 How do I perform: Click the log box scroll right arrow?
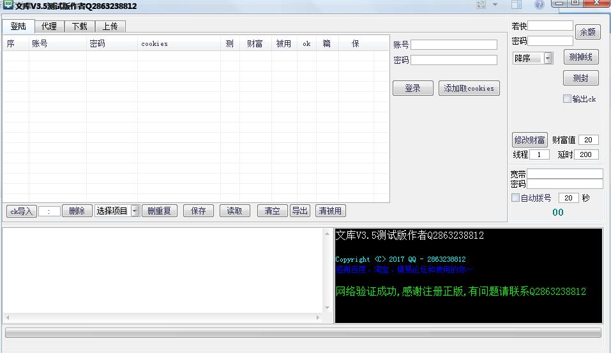click(317, 317)
